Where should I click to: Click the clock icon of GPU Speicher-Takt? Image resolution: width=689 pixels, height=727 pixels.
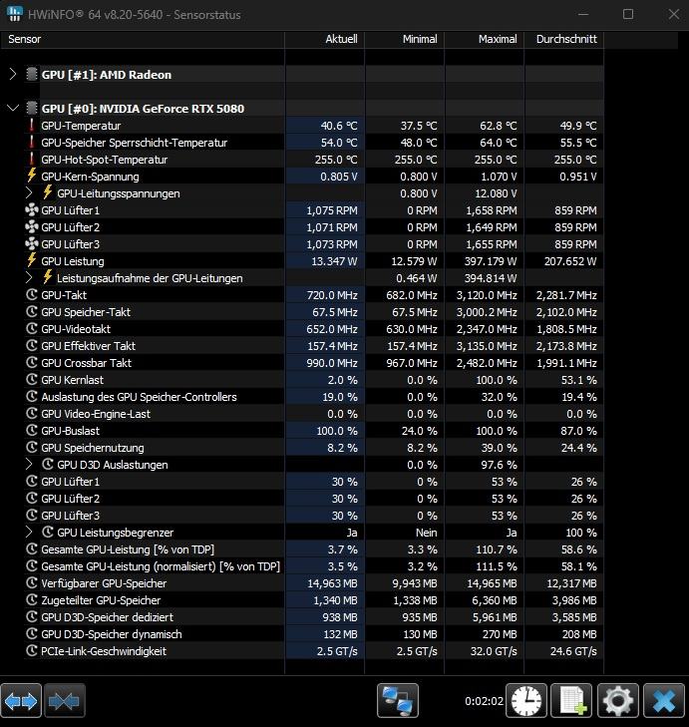tap(32, 312)
